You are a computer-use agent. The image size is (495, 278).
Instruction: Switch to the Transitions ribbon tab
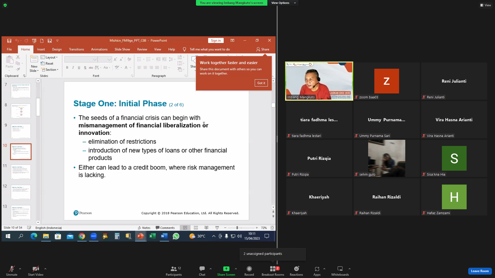click(77, 49)
